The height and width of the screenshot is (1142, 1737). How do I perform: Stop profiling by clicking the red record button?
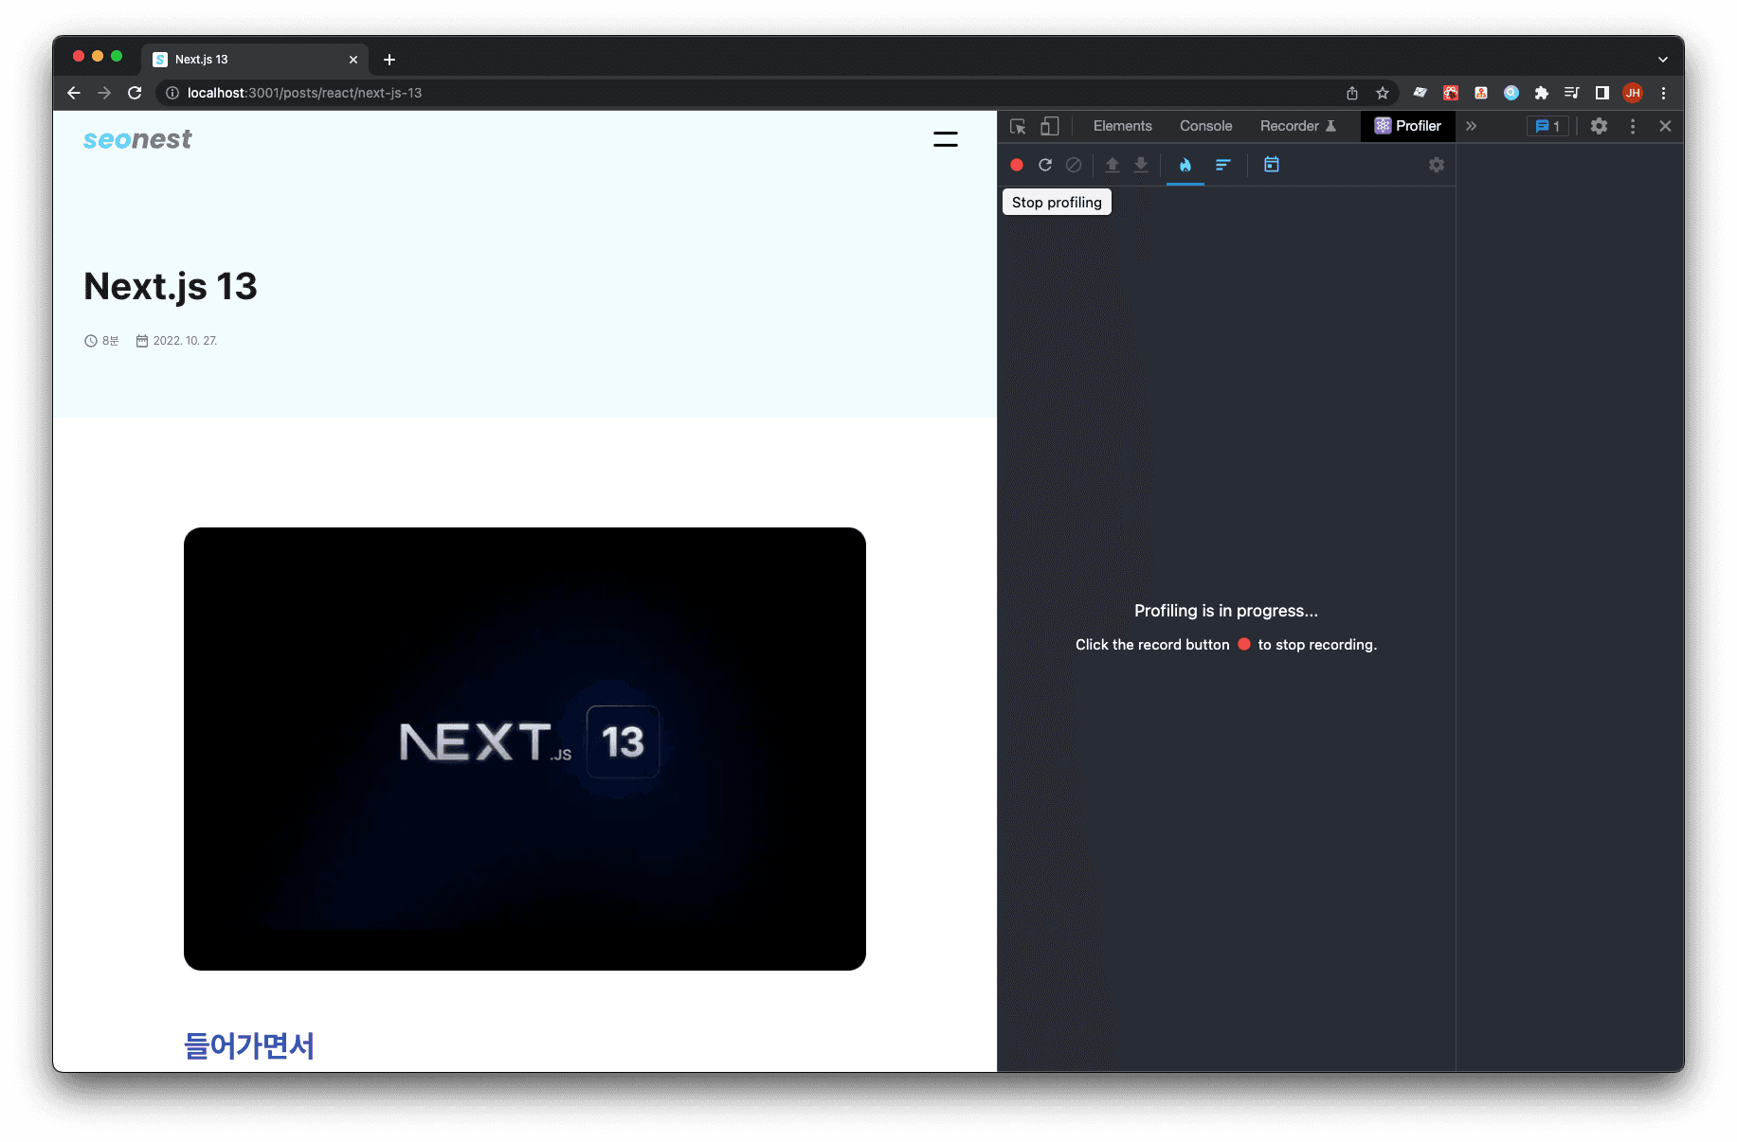point(1016,165)
